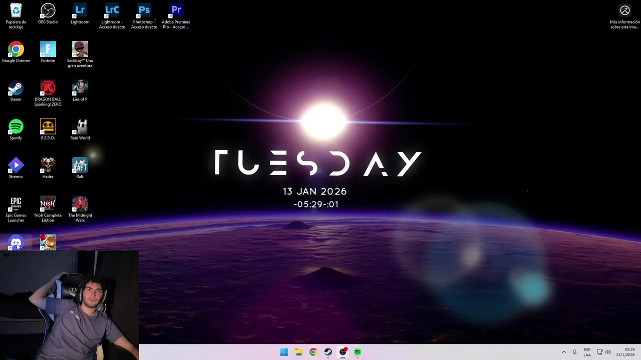
Task: Open File Explorer from the taskbar
Action: tap(298, 352)
